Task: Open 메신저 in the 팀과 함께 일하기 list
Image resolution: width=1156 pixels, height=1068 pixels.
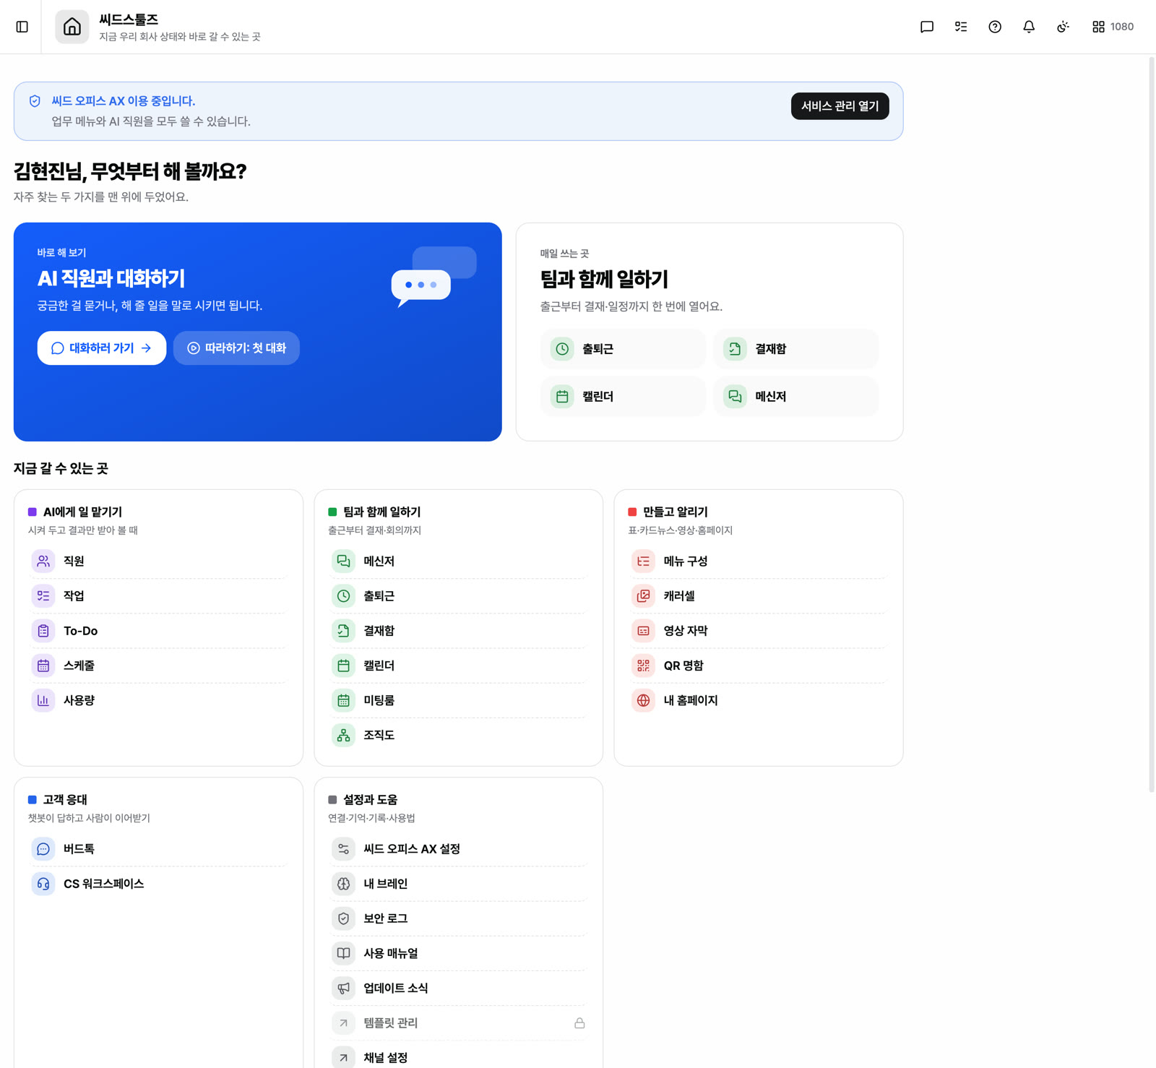Action: click(x=458, y=561)
